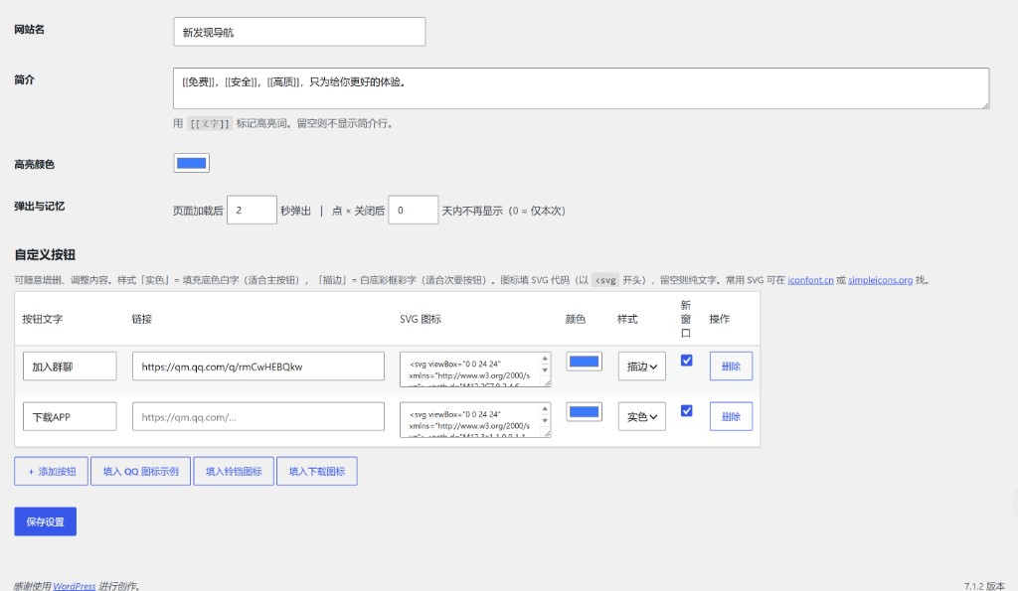This screenshot has height=591, width=1018.
Task: Open the 高亮颜色 color picker swatch
Action: point(192,163)
